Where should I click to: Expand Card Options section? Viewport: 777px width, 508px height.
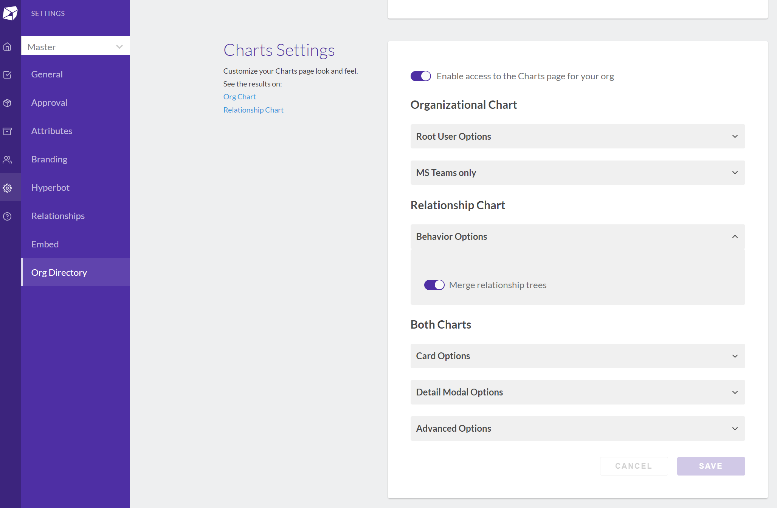point(578,356)
